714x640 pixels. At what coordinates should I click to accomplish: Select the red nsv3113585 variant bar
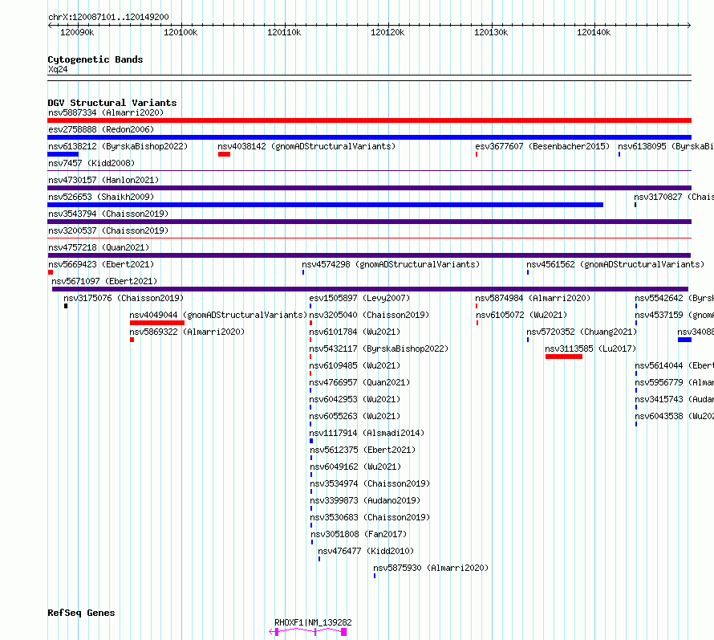[x=564, y=357]
